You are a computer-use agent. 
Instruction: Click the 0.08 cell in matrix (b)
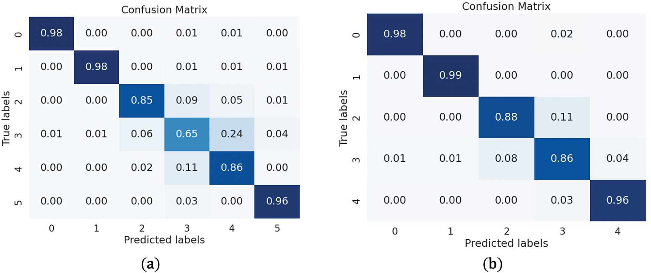point(506,159)
